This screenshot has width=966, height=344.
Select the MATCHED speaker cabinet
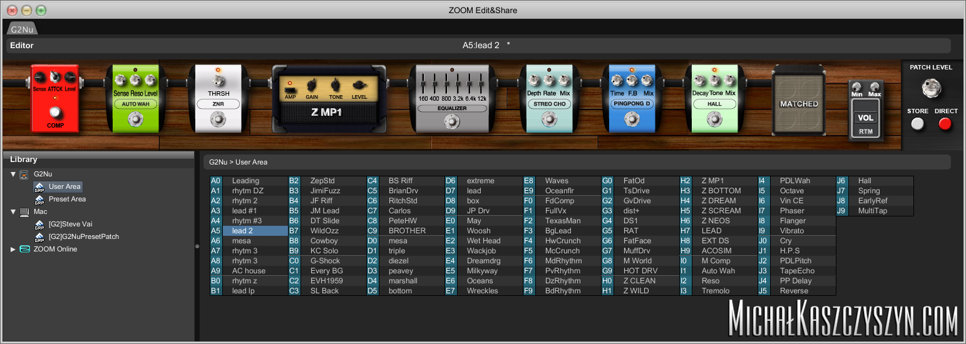799,99
